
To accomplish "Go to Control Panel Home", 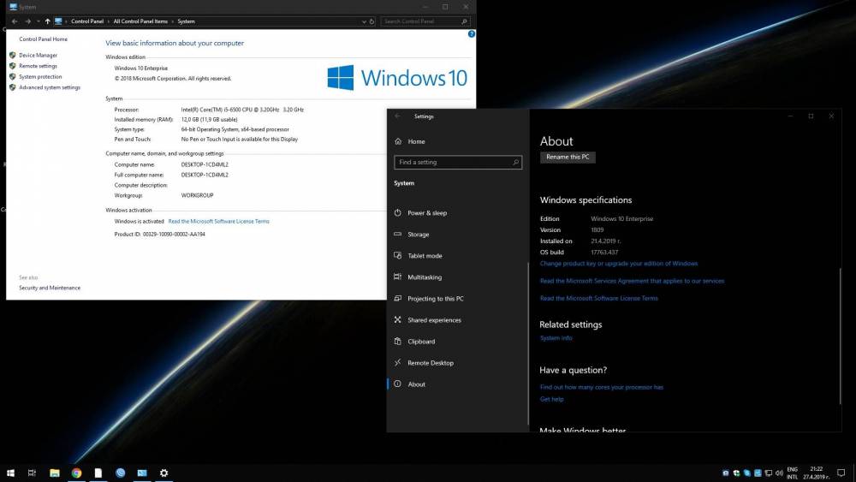I will tap(43, 39).
